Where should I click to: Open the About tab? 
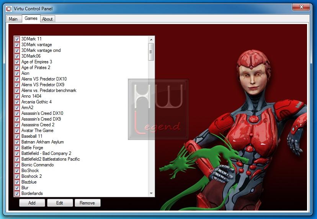47,19
